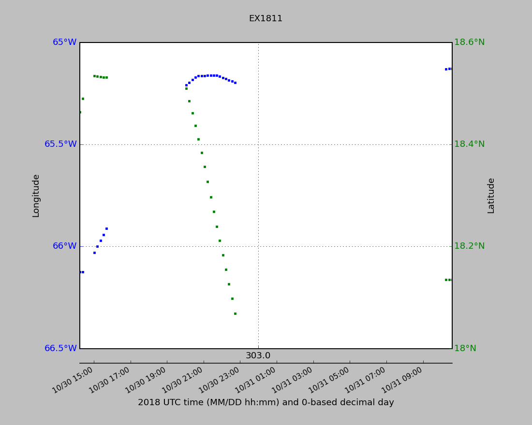This screenshot has height=425, width=532.
Task: Click the 18.2°N latitude tick label
Action: pyautogui.click(x=469, y=246)
